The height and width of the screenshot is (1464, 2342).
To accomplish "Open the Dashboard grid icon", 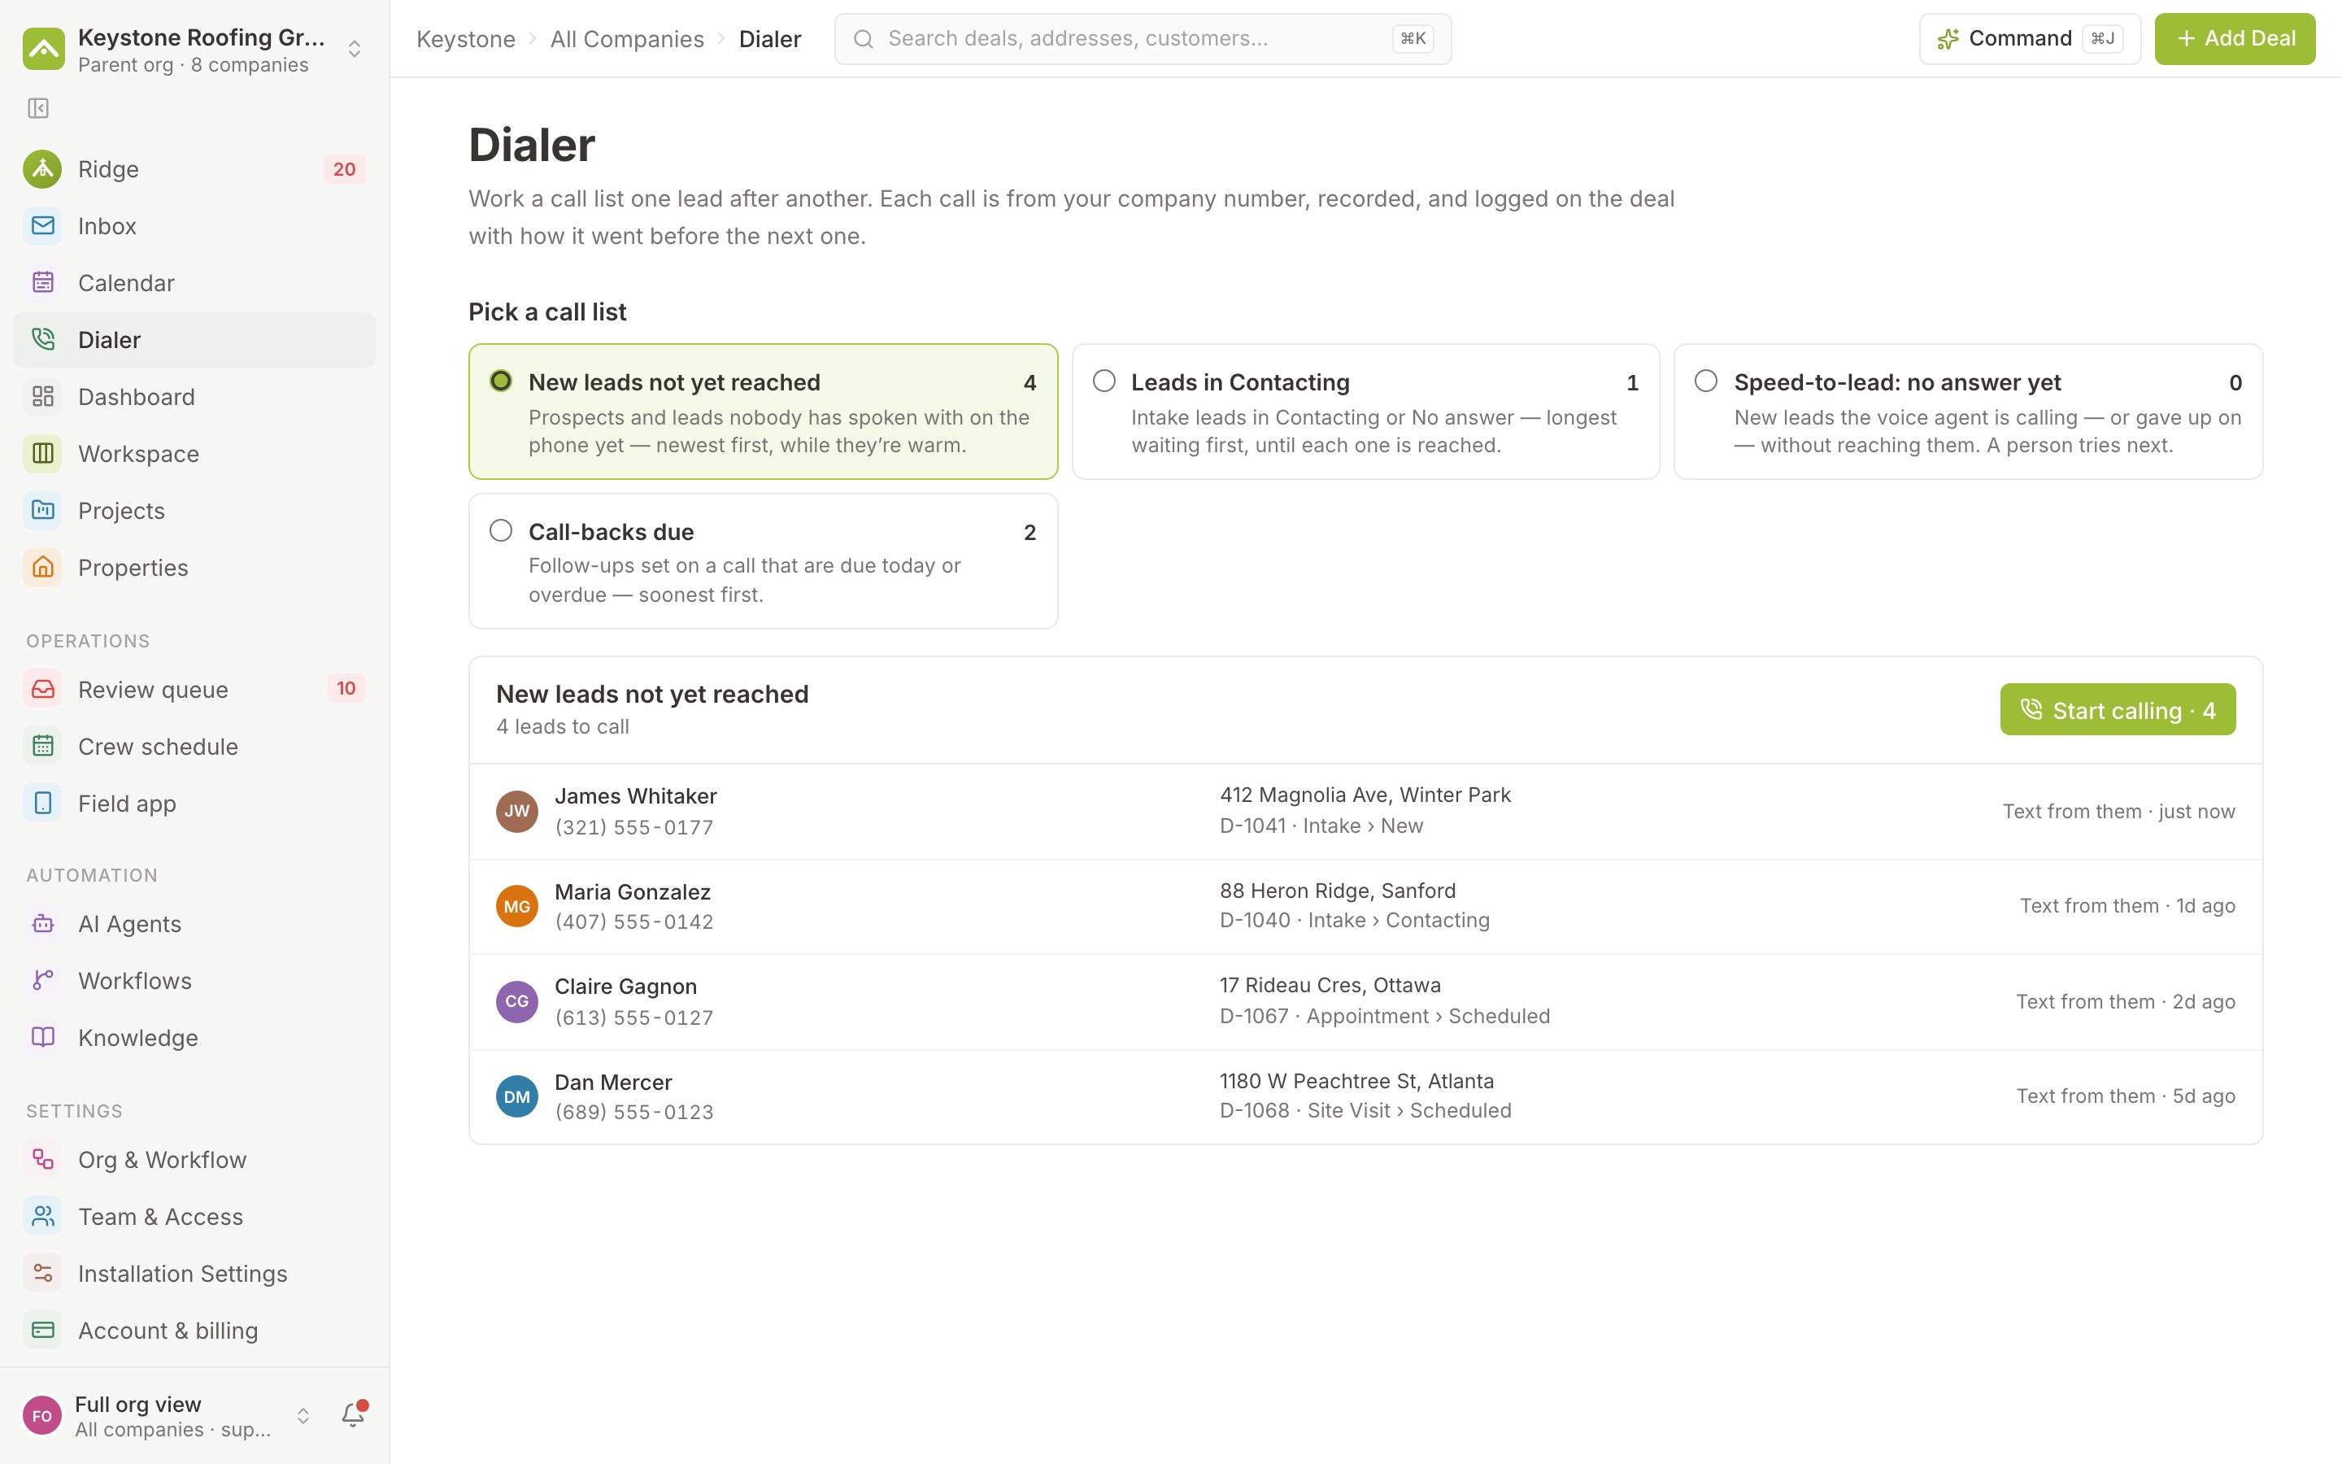I will click(42, 396).
